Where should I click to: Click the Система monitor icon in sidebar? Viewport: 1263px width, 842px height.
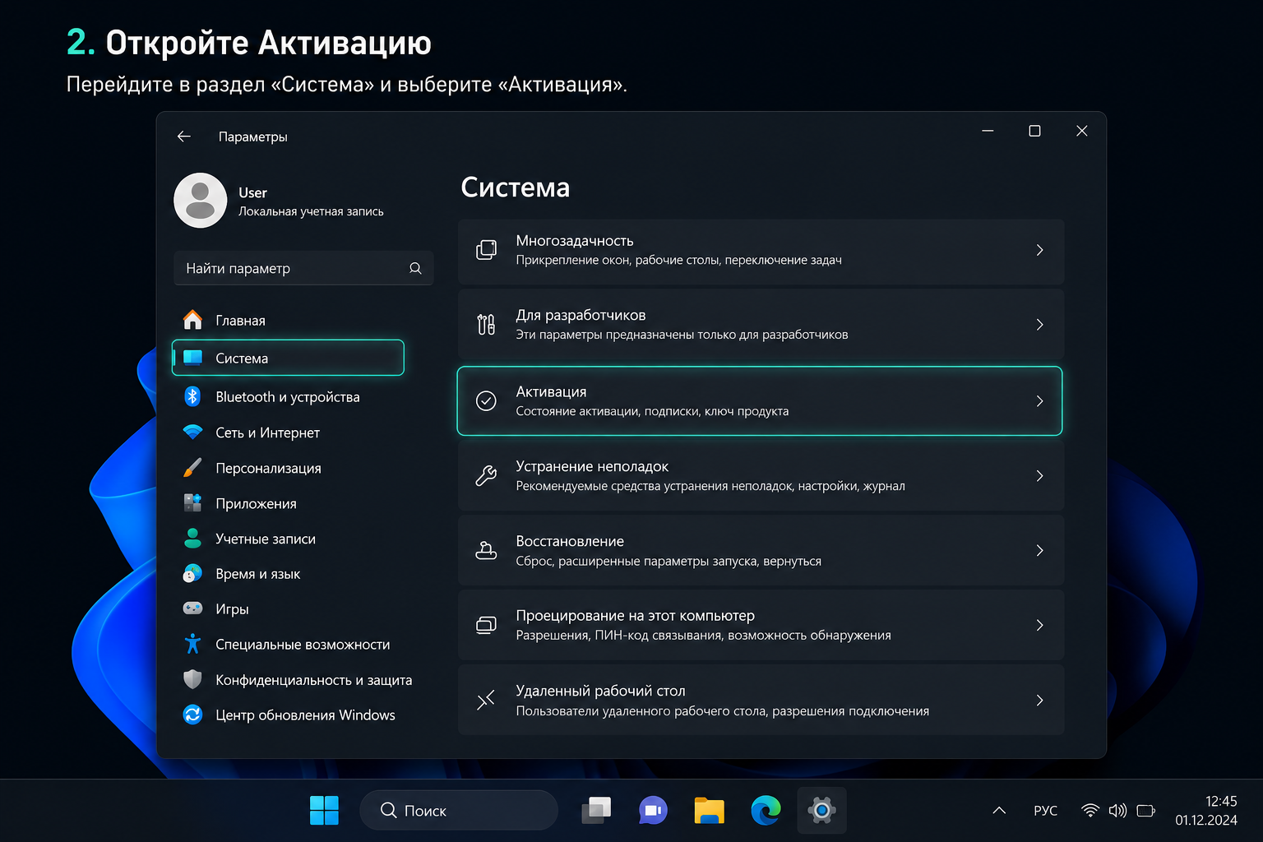click(192, 358)
